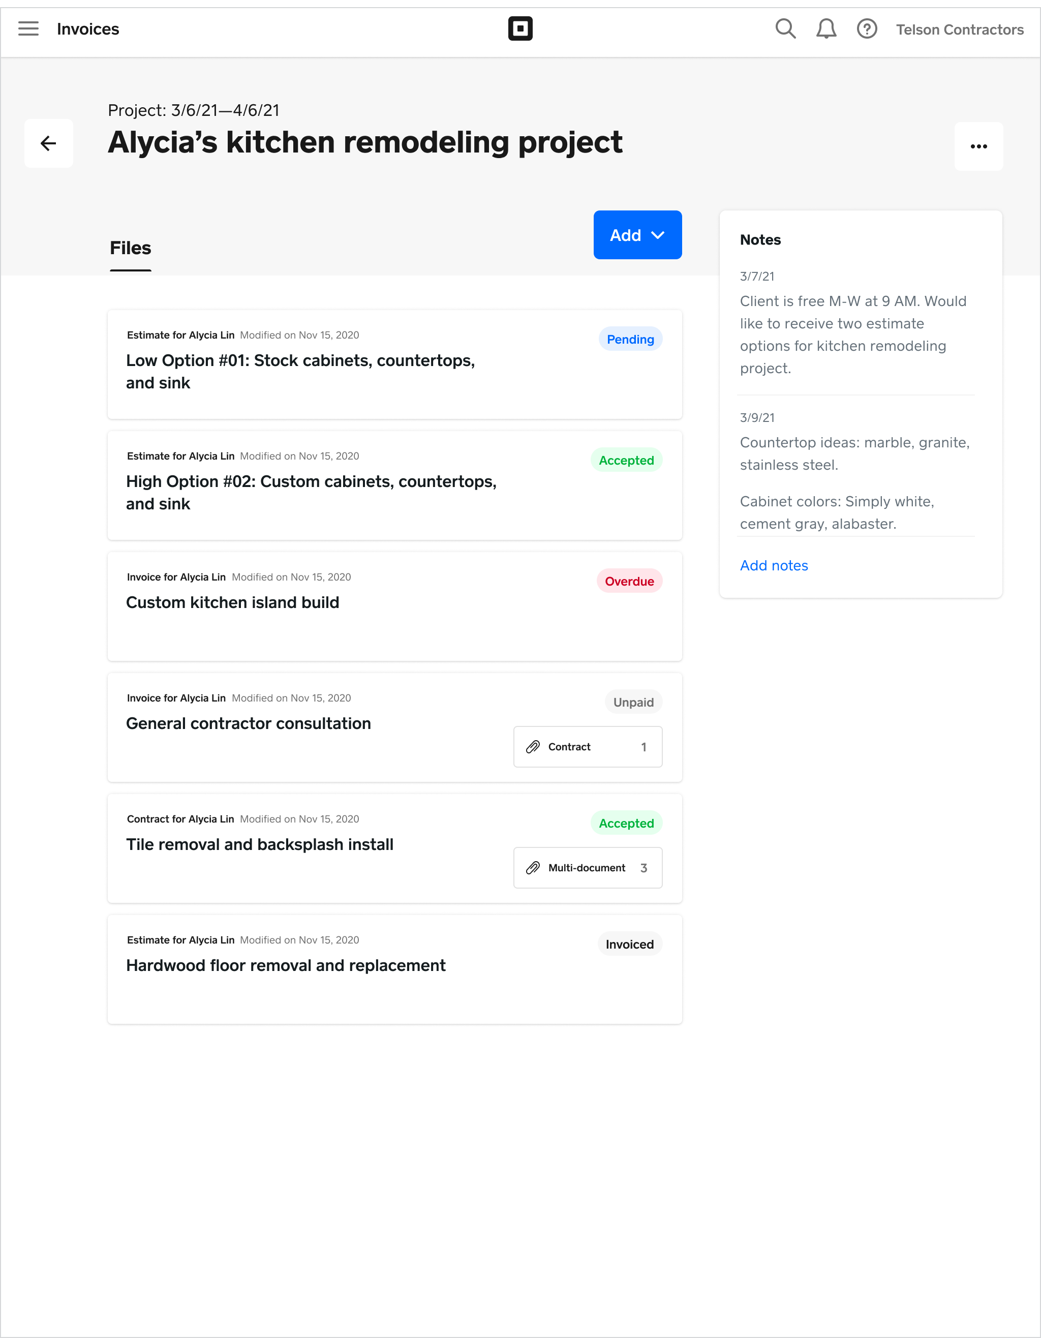Image resolution: width=1041 pixels, height=1338 pixels.
Task: Select Invoices in the top bar
Action: [87, 28]
